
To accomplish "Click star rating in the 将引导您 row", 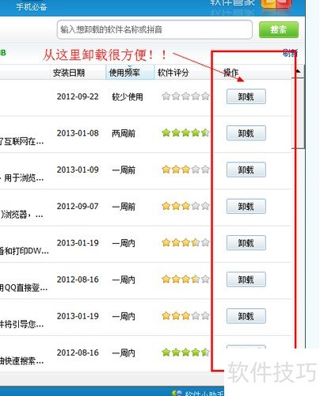I will click(x=185, y=315).
